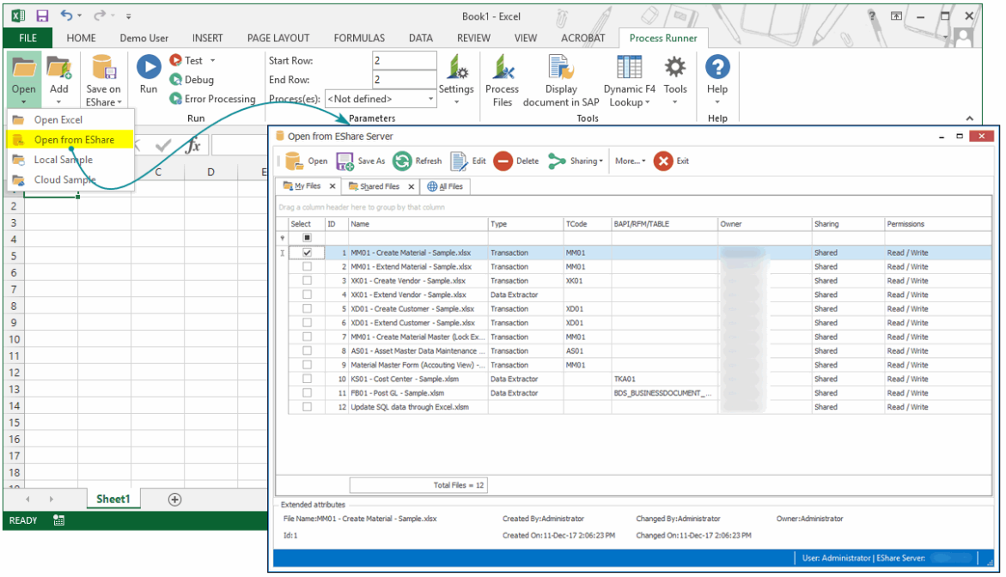
Task: Open the FORMULAS ribbon tab
Action: coord(359,39)
